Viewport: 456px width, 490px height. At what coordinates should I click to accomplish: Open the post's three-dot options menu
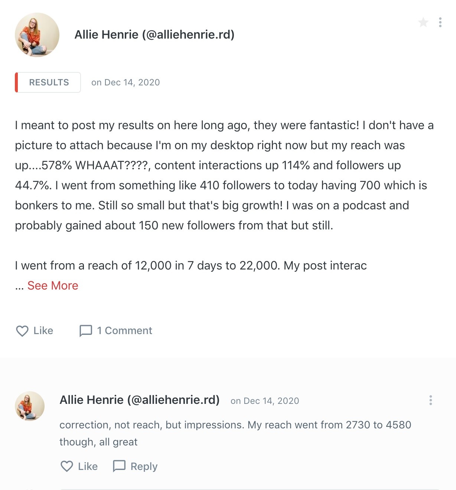point(440,23)
